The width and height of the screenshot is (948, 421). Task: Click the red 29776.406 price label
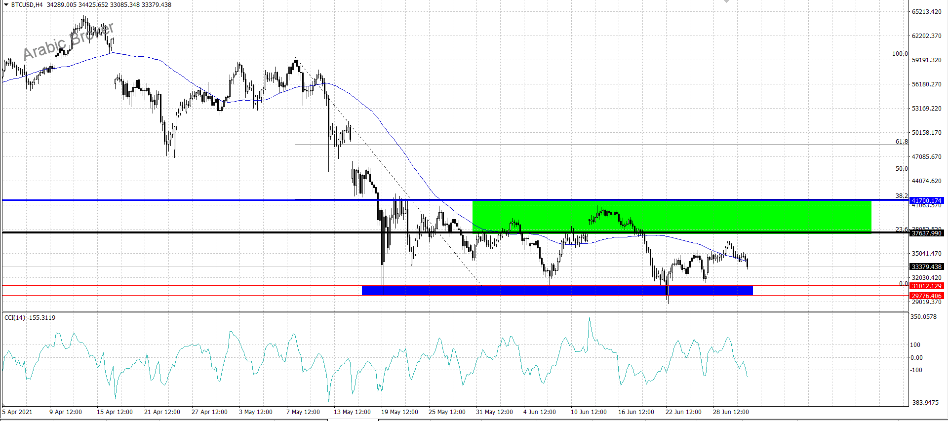click(926, 296)
